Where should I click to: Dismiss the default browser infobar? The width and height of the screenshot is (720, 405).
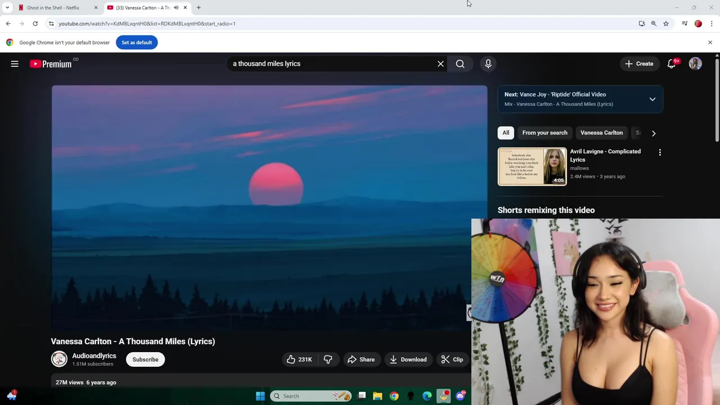(710, 42)
